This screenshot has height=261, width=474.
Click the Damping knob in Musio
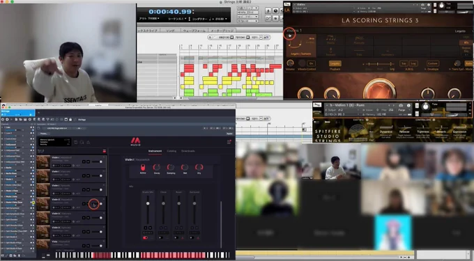171,167
